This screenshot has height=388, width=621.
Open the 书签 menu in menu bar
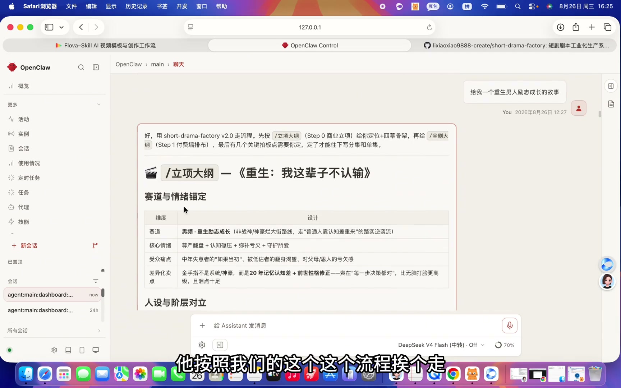point(162,6)
